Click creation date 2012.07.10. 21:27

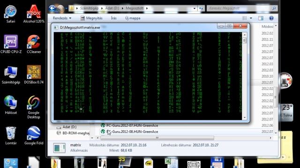(x=205, y=145)
